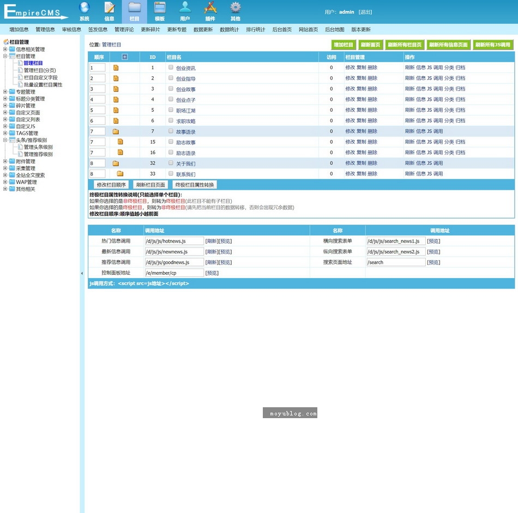This screenshot has height=513, width=518.
Task: Expand the 专题管理 tree node
Action: click(x=5, y=92)
